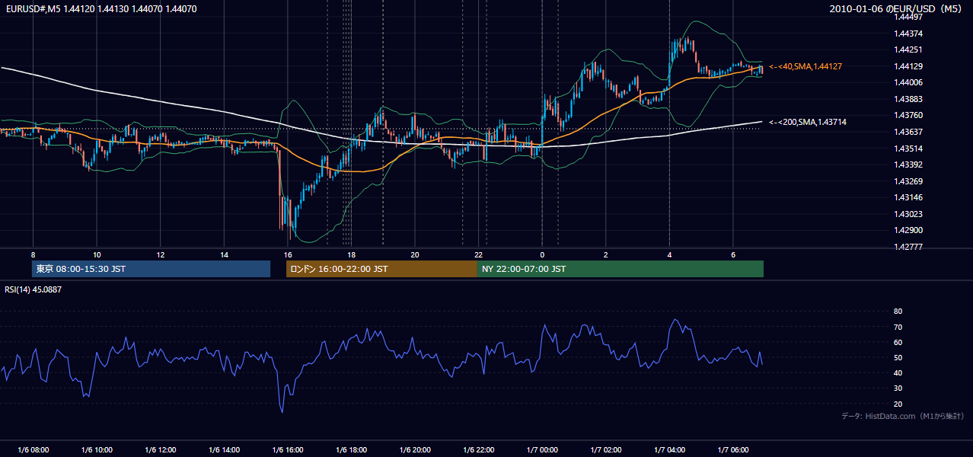Click the HistData.com data source credit
This screenshot has height=457, width=973.
(x=903, y=416)
